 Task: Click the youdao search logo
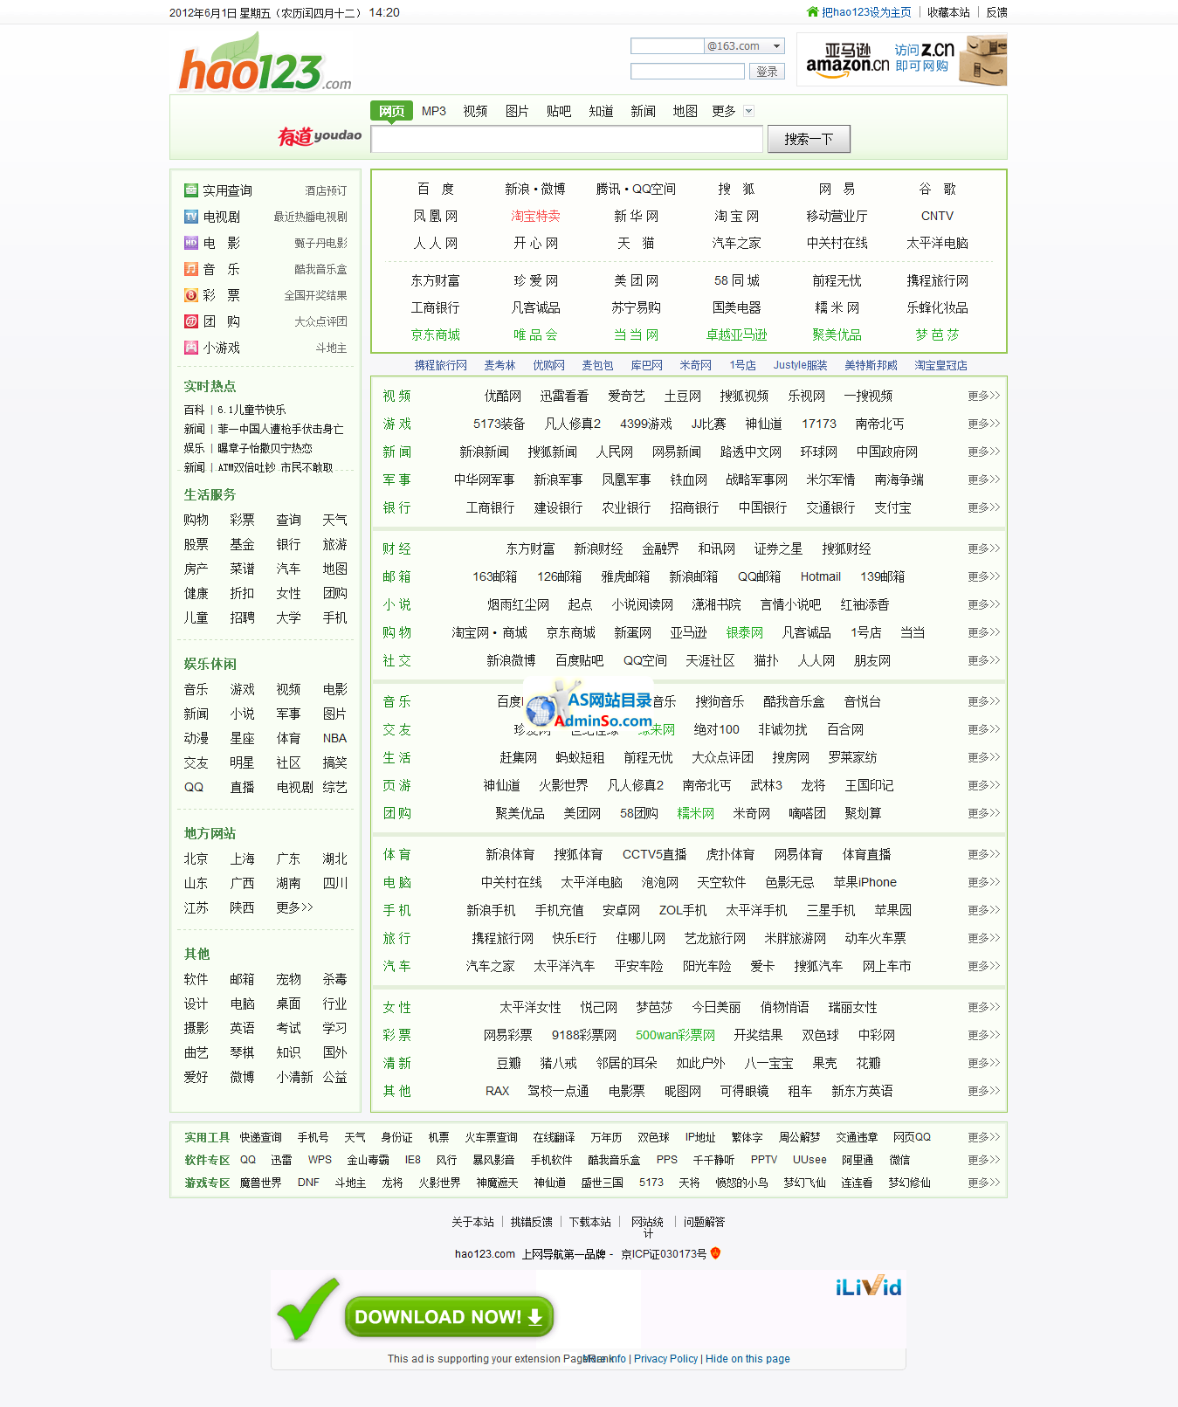coord(320,136)
